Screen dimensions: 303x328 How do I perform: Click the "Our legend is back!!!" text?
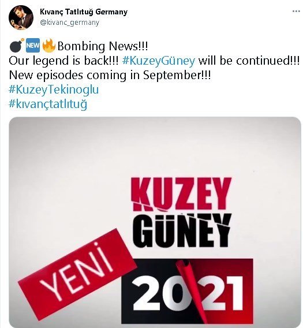tap(63, 61)
